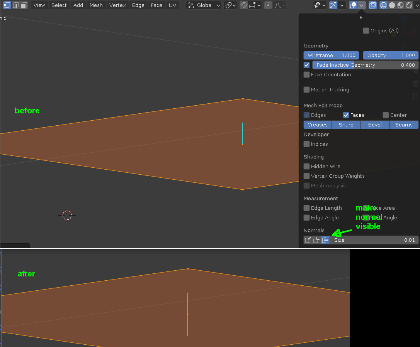Enable Edge Angle measurement
The height and width of the screenshot is (347, 420).
(307, 217)
